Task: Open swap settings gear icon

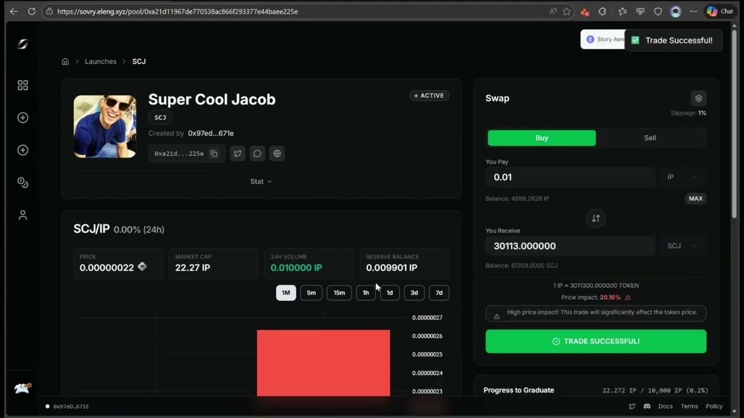Action: coord(699,98)
